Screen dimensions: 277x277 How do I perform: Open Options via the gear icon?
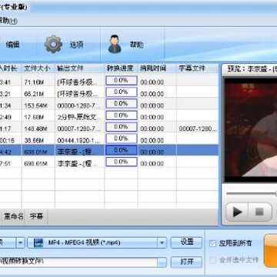tap(53, 45)
